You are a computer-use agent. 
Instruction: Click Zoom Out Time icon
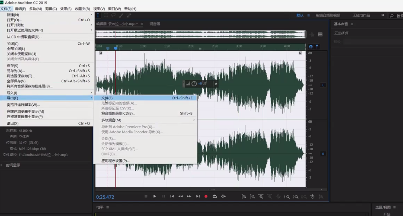click(270, 197)
